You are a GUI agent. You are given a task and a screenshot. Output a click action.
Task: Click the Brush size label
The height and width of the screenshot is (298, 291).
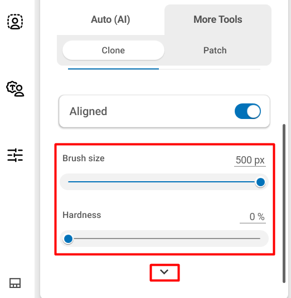pyautogui.click(x=84, y=158)
